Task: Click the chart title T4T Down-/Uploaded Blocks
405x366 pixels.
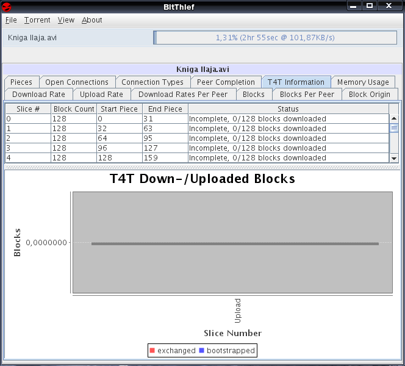Action: (x=202, y=179)
